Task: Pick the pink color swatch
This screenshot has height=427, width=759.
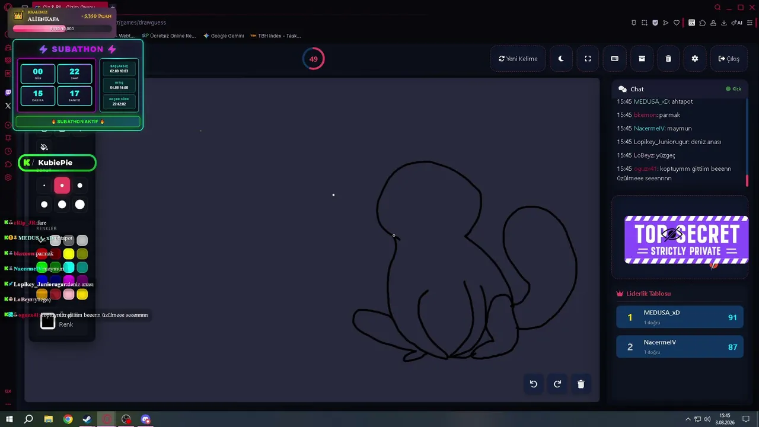Action: click(69, 295)
